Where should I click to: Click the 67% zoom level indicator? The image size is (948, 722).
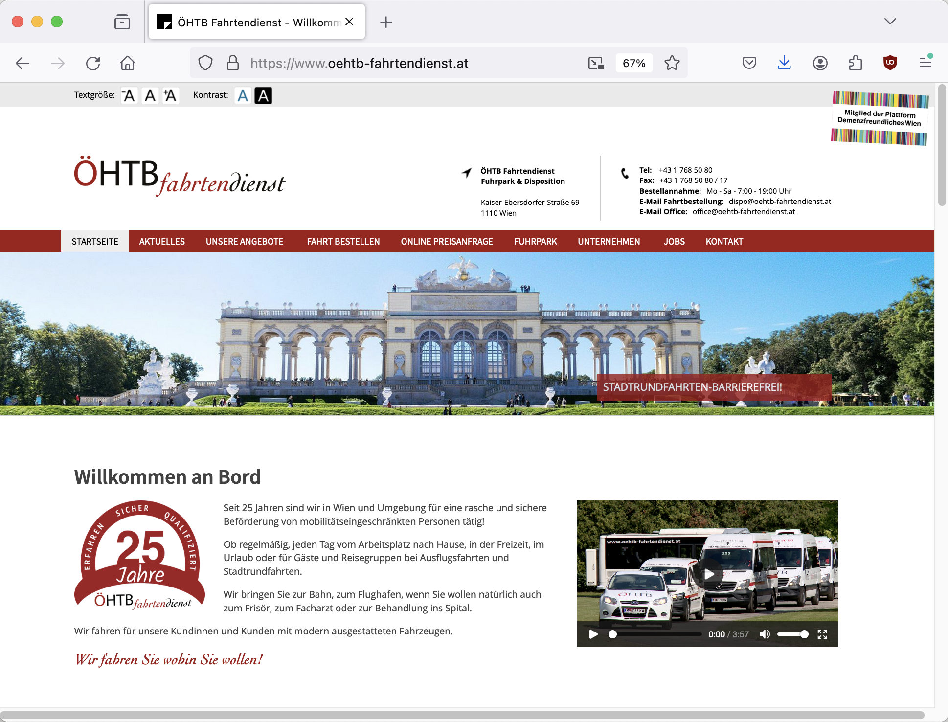[634, 63]
